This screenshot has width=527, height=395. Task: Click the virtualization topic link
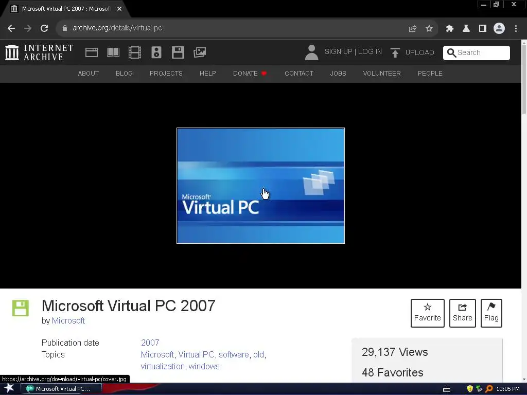click(x=163, y=366)
